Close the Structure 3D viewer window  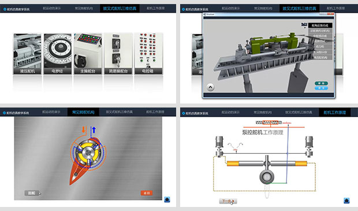click(330, 14)
